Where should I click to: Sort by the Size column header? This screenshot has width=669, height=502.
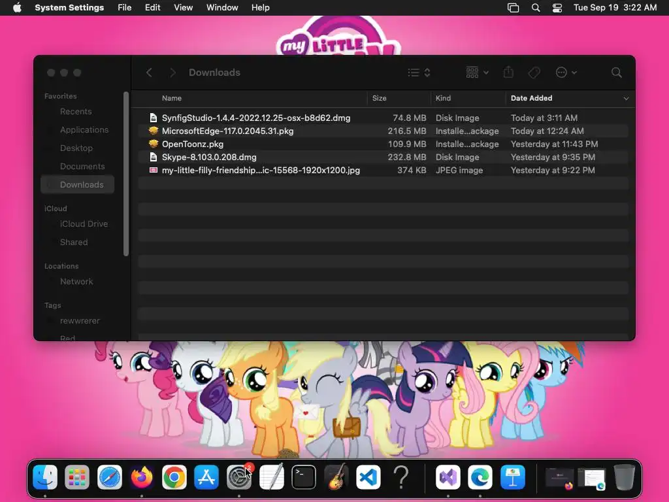coord(379,98)
